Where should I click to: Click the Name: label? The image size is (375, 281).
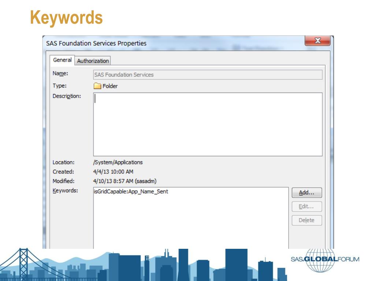(x=60, y=73)
